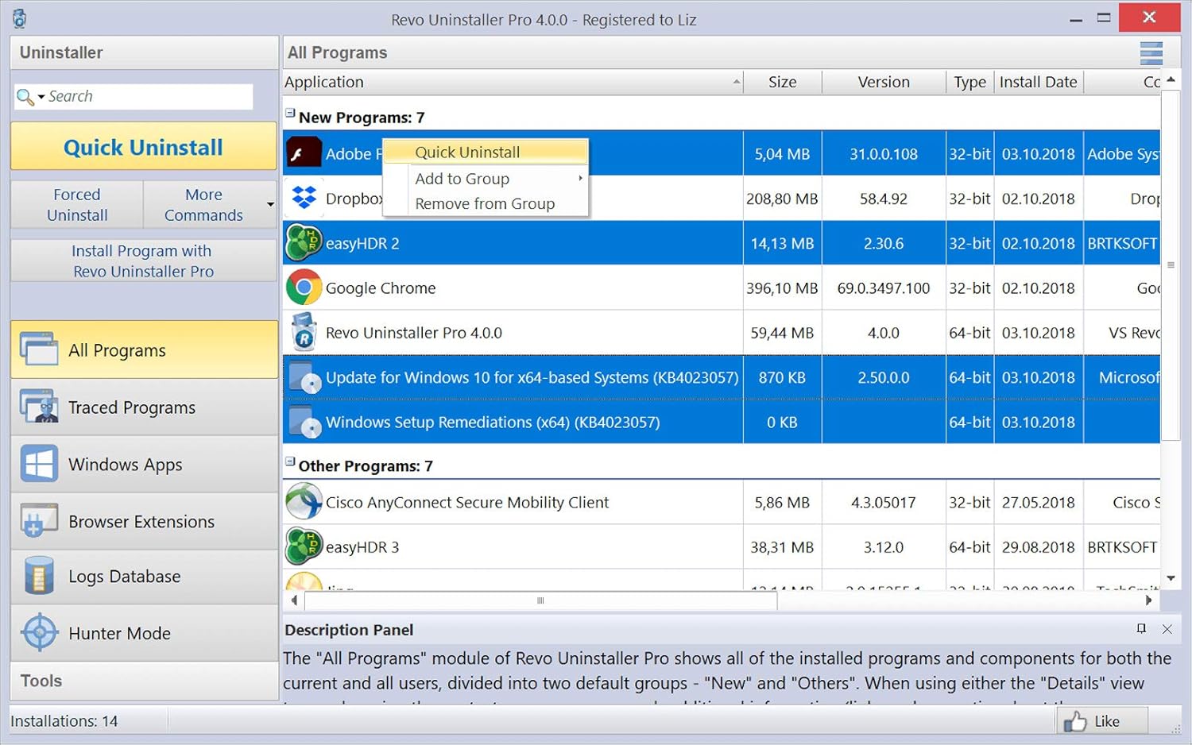Image resolution: width=1192 pixels, height=745 pixels.
Task: Open the More Commands dropdown arrow
Action: 270,205
